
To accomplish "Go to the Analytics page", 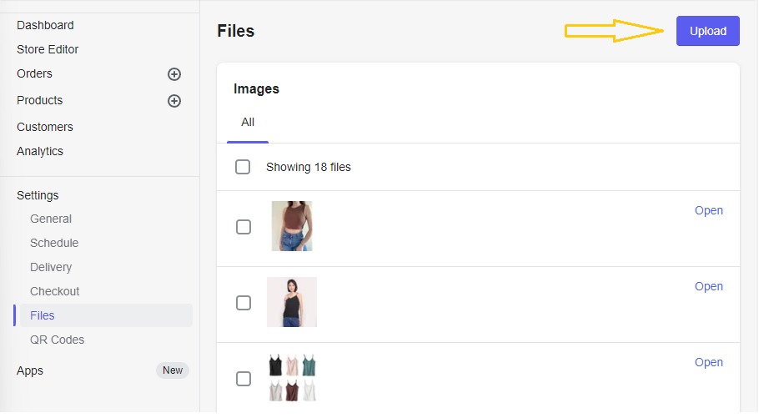I will point(40,151).
